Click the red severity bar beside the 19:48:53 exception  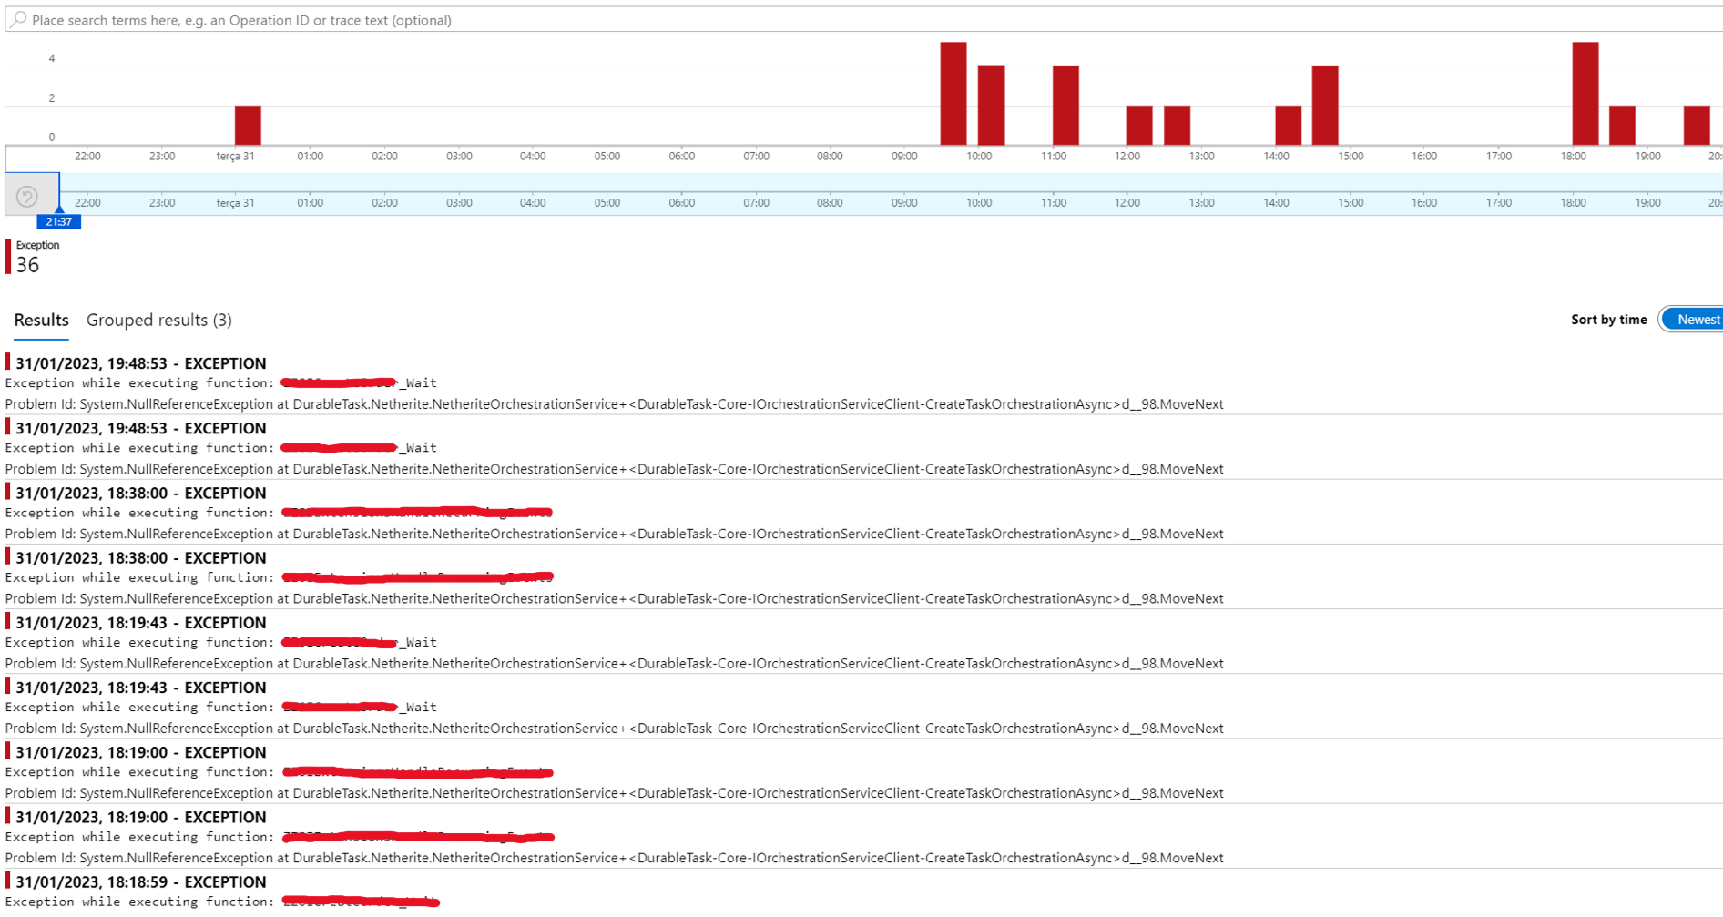8,362
